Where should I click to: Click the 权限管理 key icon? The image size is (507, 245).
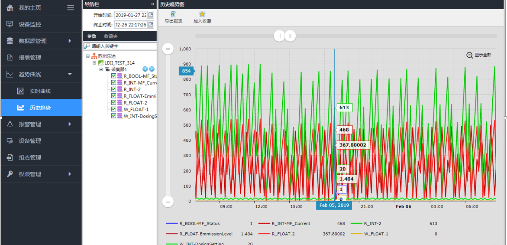click(x=10, y=174)
